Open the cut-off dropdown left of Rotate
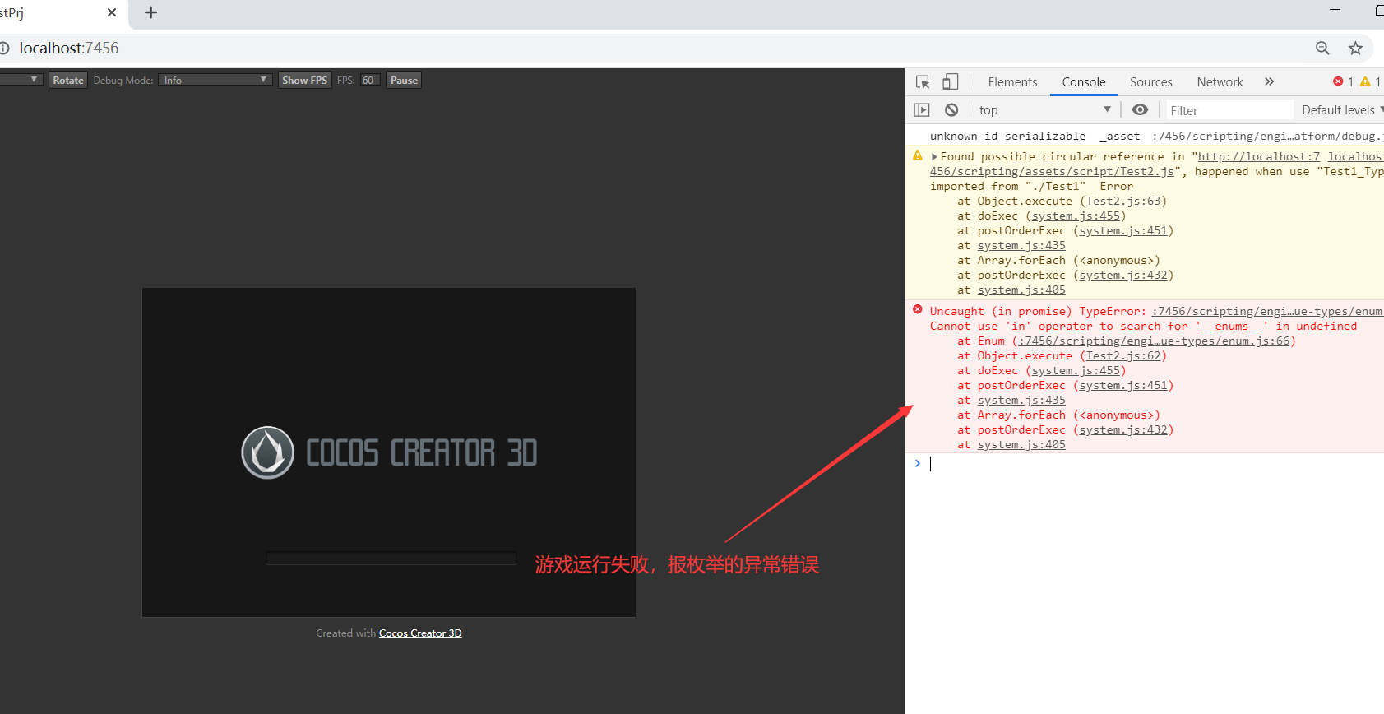 21,80
